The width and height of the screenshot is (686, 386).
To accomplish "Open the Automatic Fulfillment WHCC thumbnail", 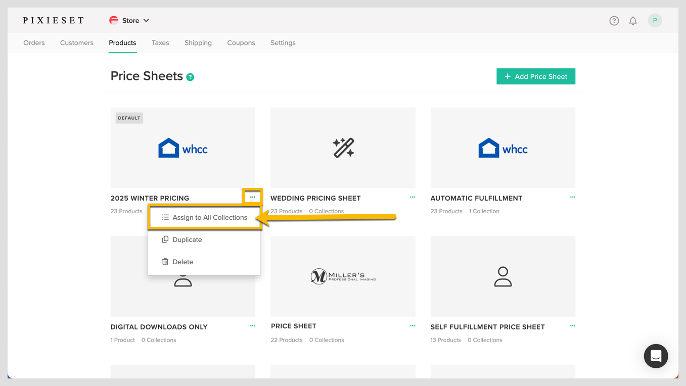I will point(503,148).
